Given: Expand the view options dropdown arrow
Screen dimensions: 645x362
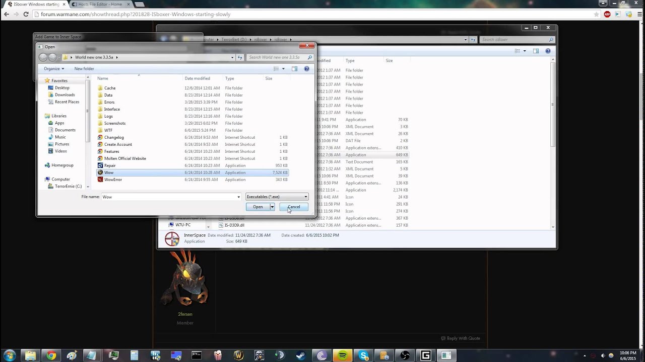Looking at the screenshot, I should point(283,69).
